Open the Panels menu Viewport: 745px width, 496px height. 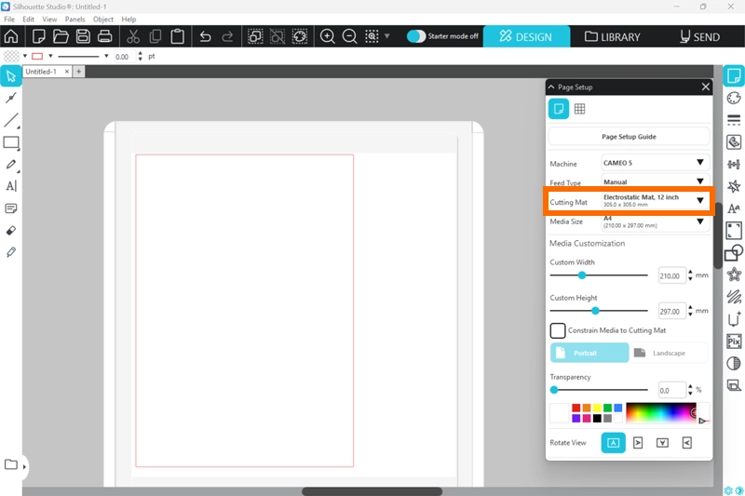(74, 19)
